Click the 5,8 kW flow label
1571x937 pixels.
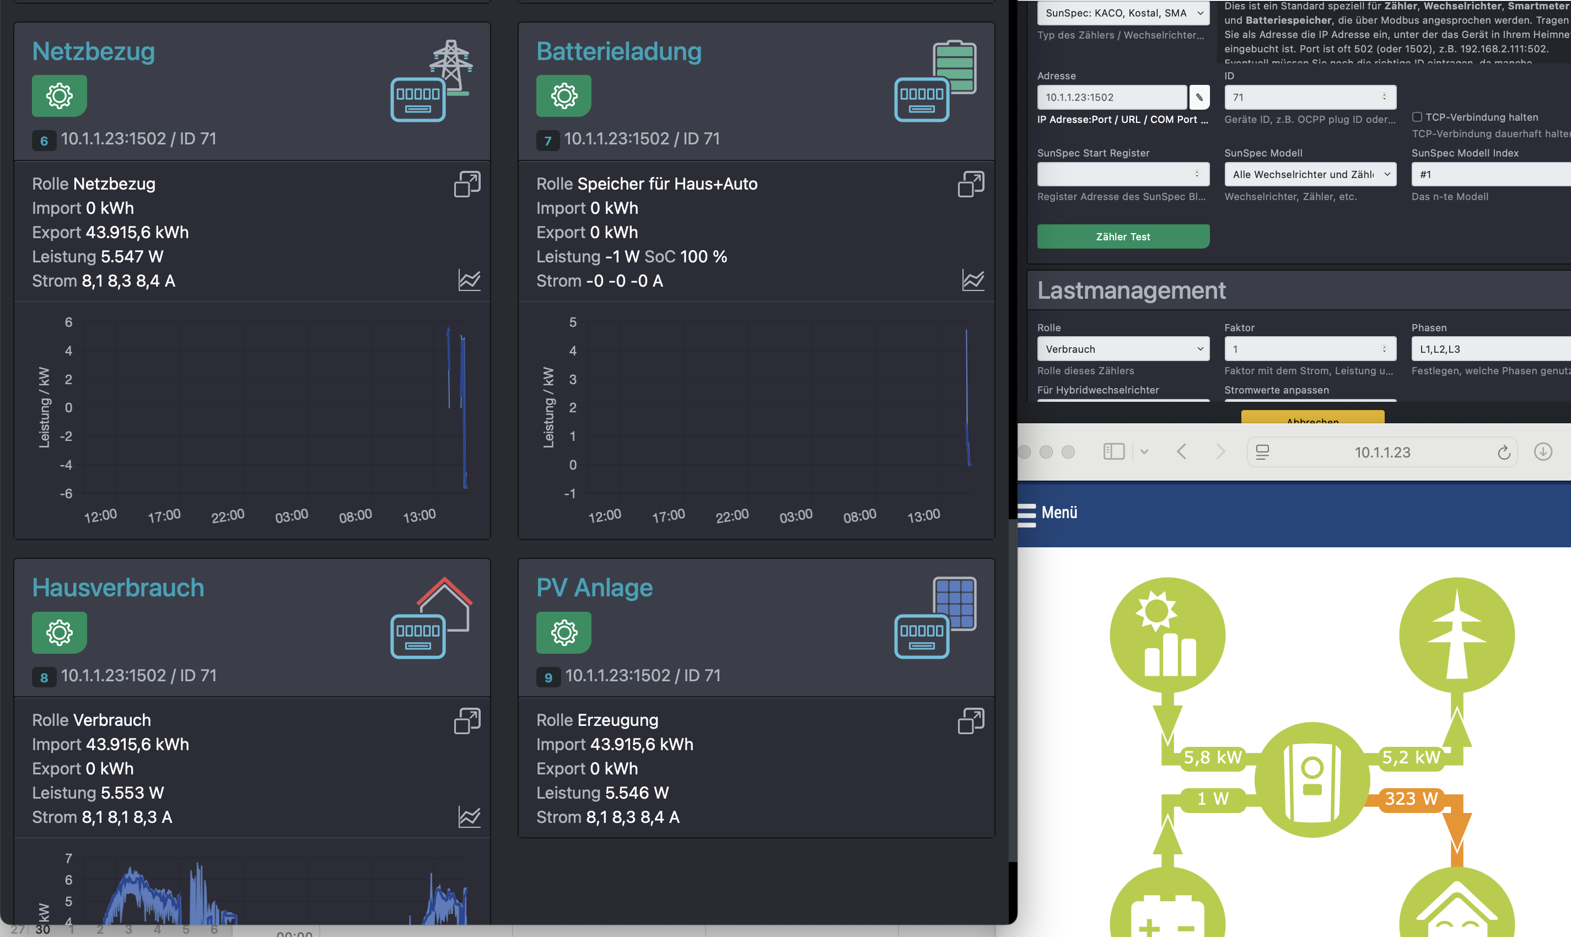1212,758
